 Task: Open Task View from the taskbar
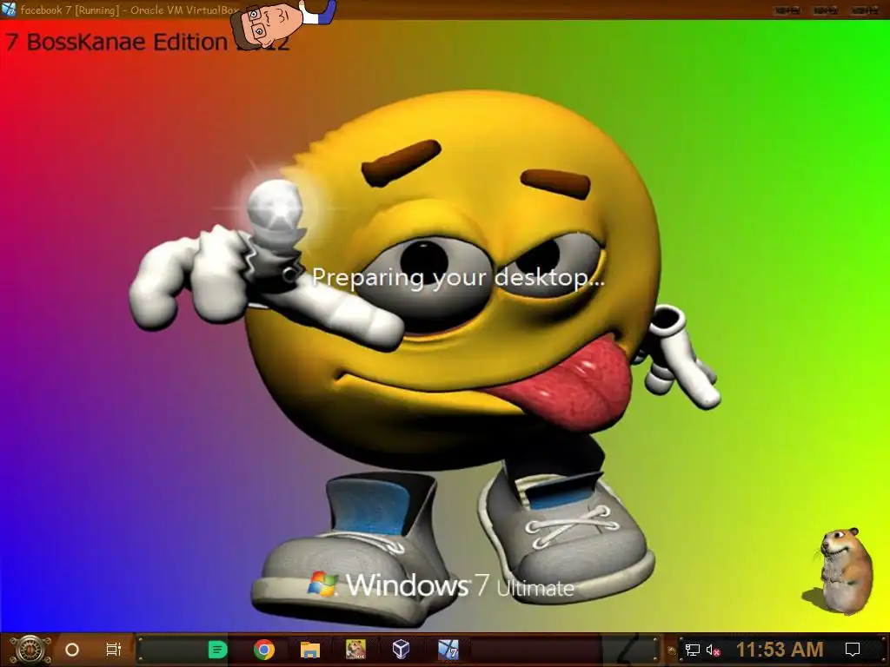coord(114,650)
